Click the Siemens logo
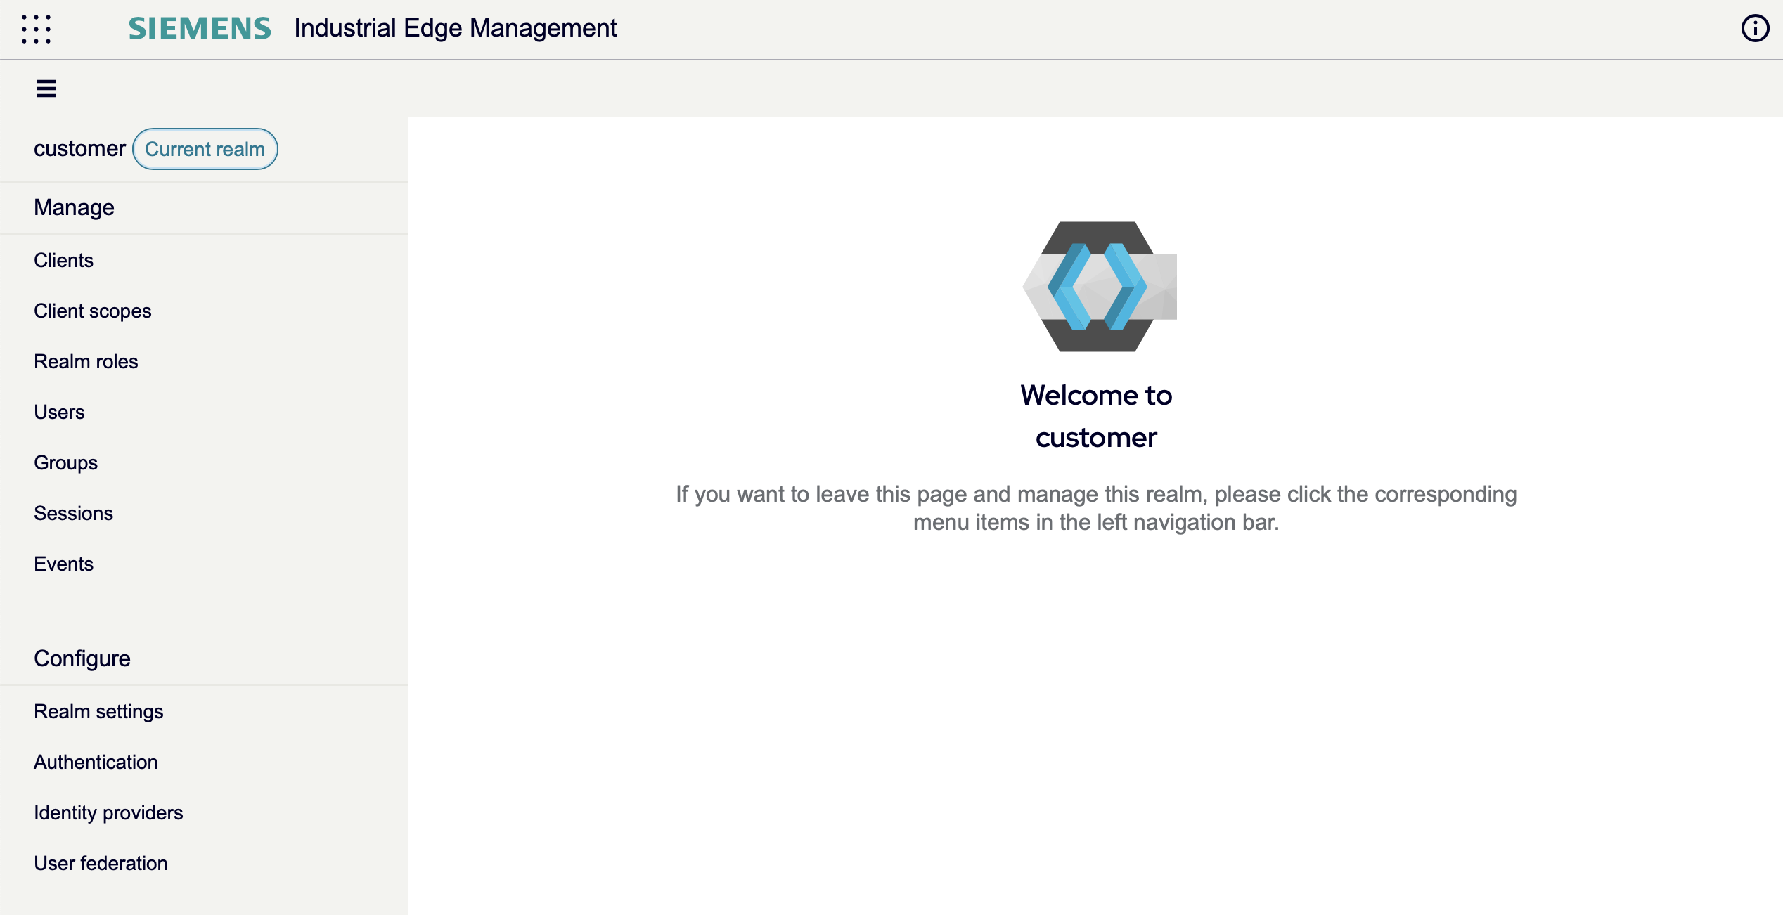1783x915 pixels. pyautogui.click(x=200, y=29)
